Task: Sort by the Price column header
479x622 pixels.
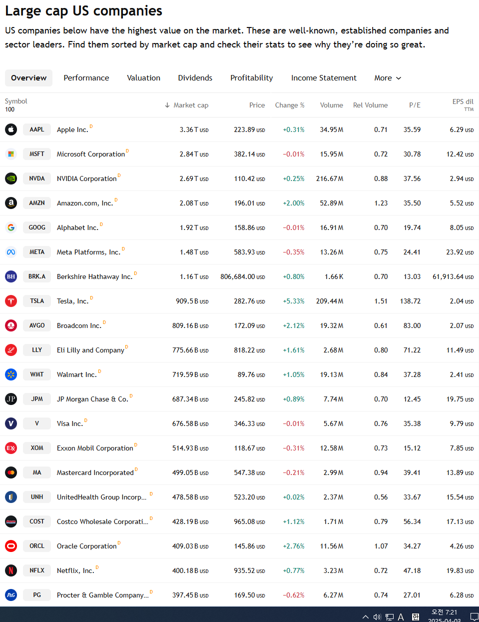Action: click(257, 105)
